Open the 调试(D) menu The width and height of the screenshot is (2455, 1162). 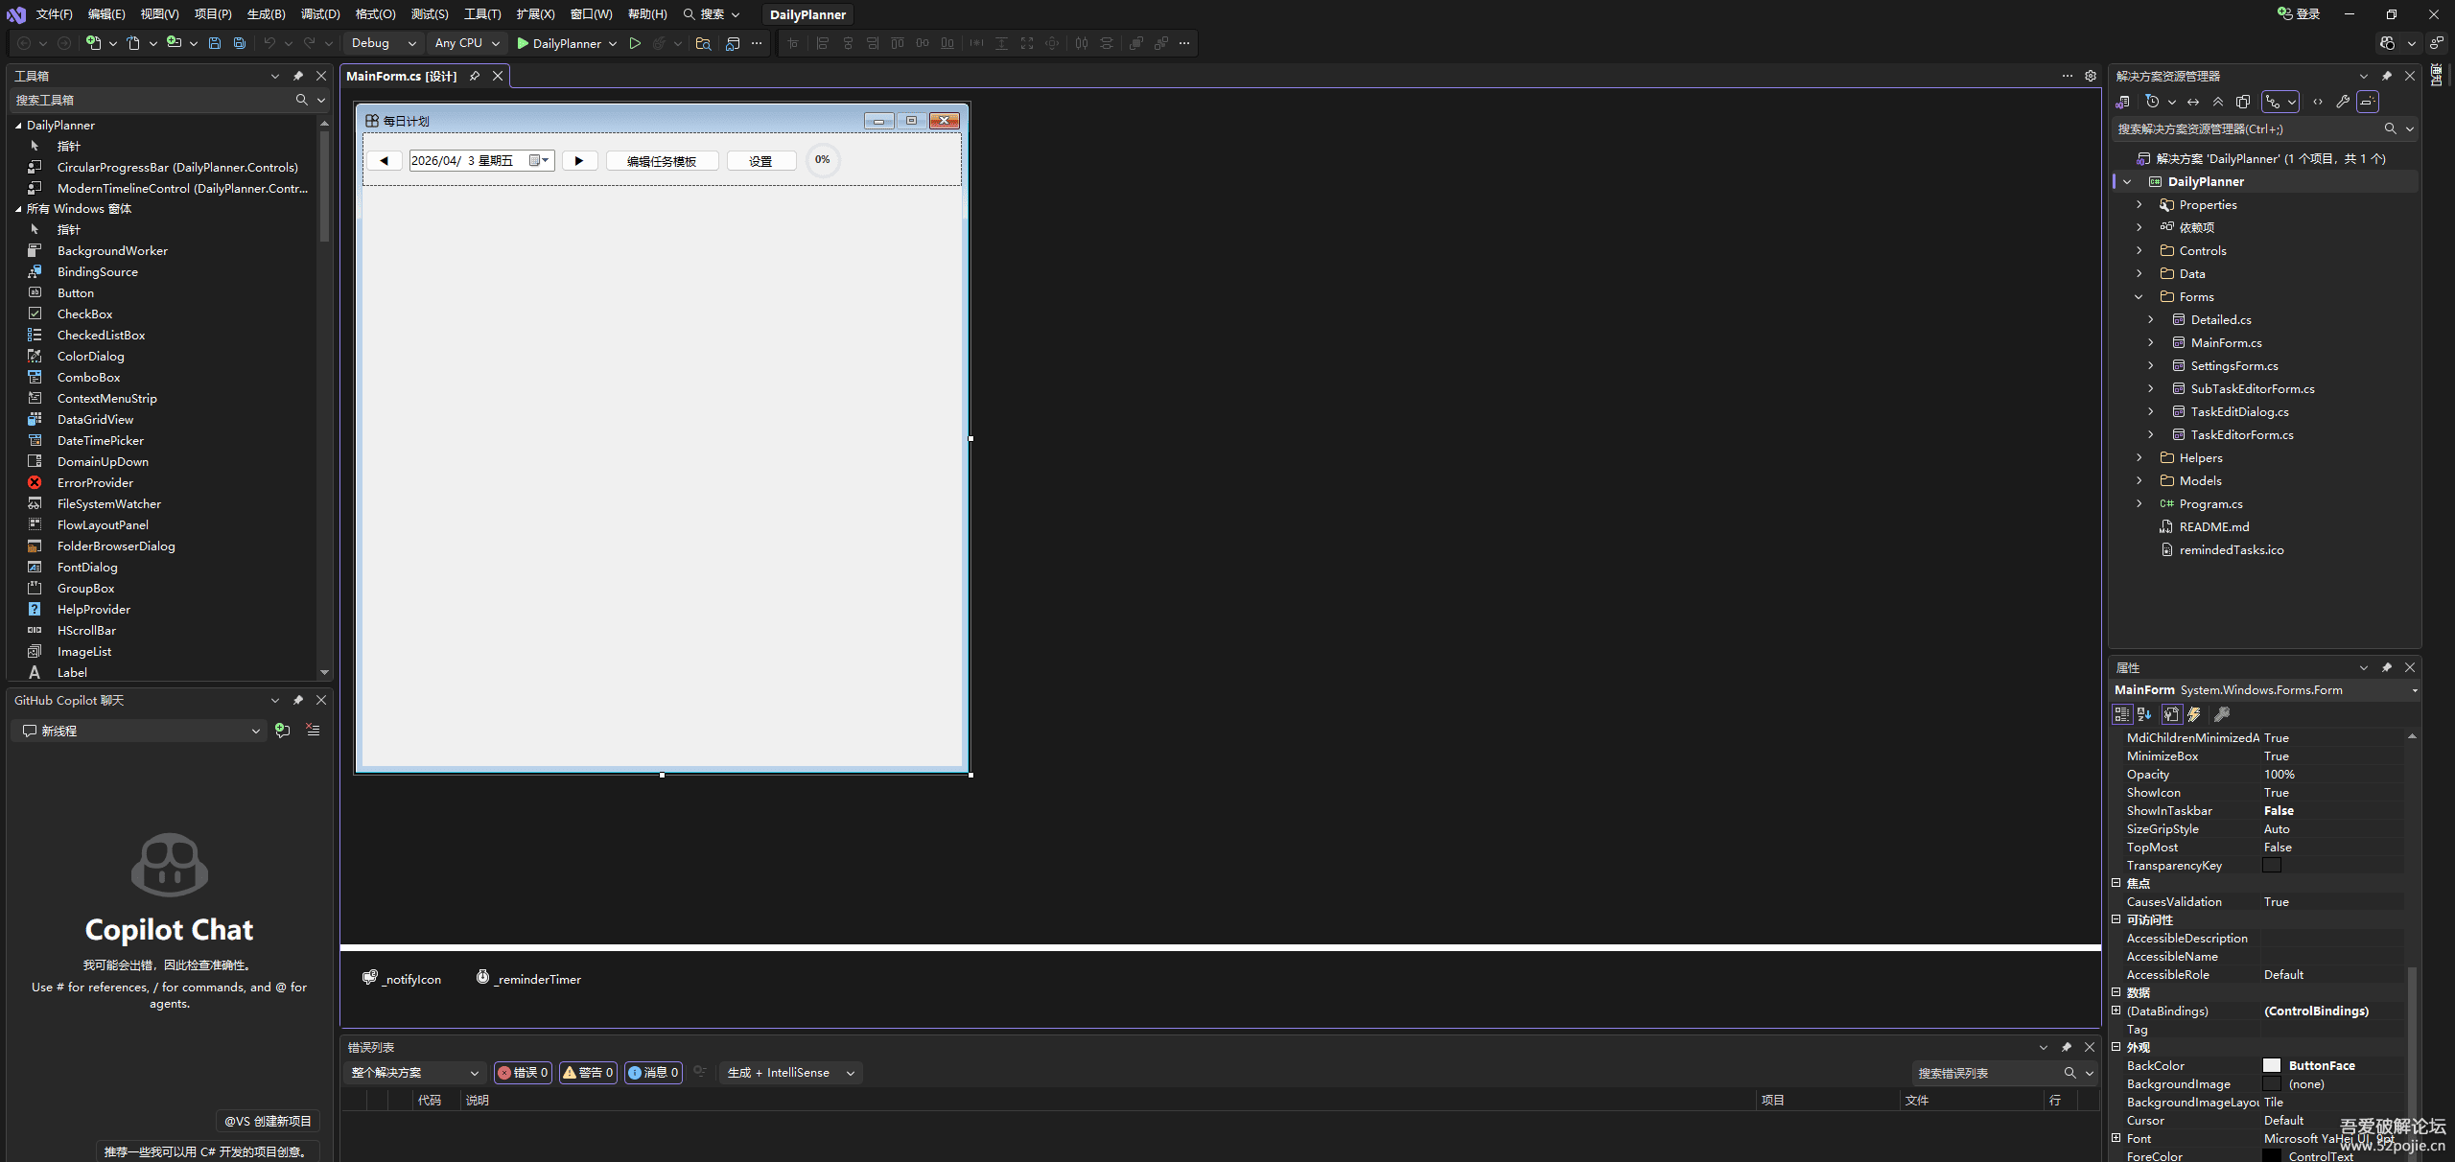(320, 14)
